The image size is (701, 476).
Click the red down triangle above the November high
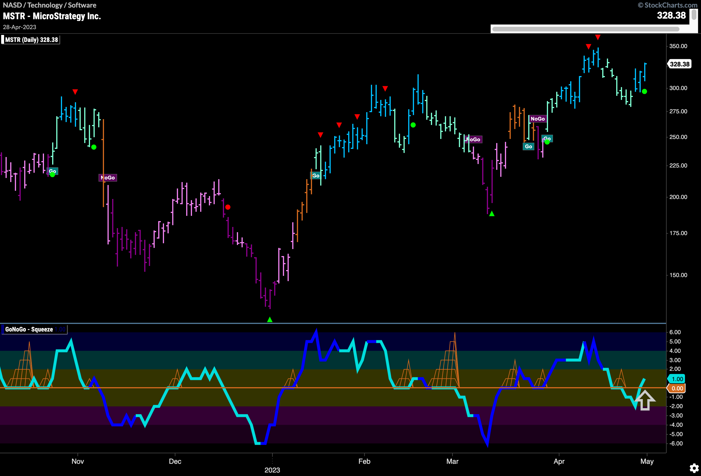point(75,91)
